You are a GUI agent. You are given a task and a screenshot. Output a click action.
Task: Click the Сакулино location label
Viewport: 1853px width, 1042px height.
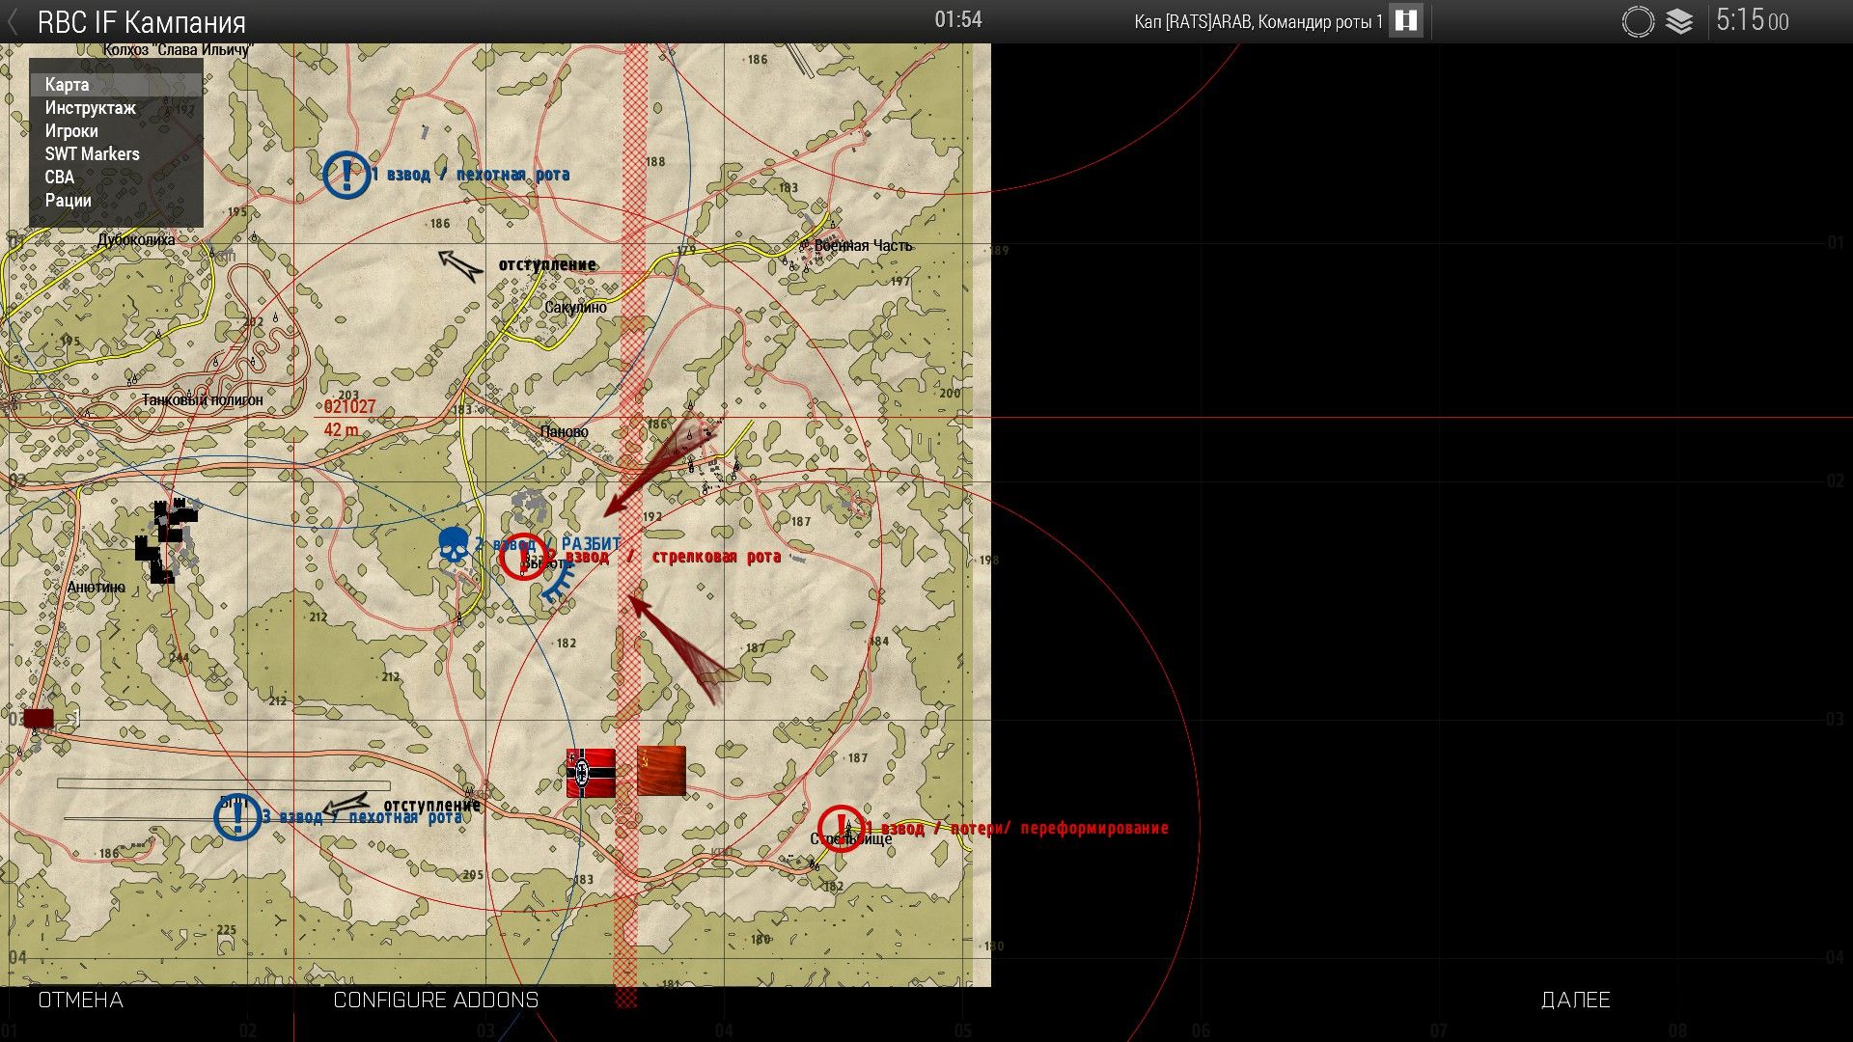pyautogui.click(x=576, y=308)
